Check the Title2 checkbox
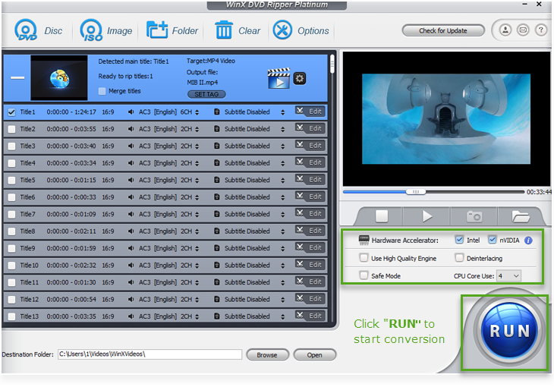 (11, 129)
